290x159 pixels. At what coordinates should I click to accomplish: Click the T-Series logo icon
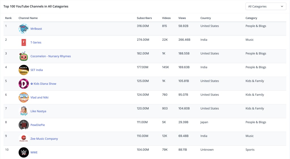pos(24,42)
